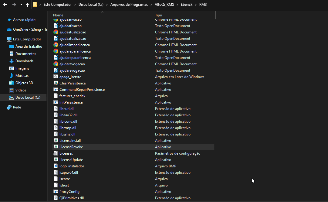The image size is (328, 202).
Task: Select LicenseUpdate application icon
Action: point(56,159)
